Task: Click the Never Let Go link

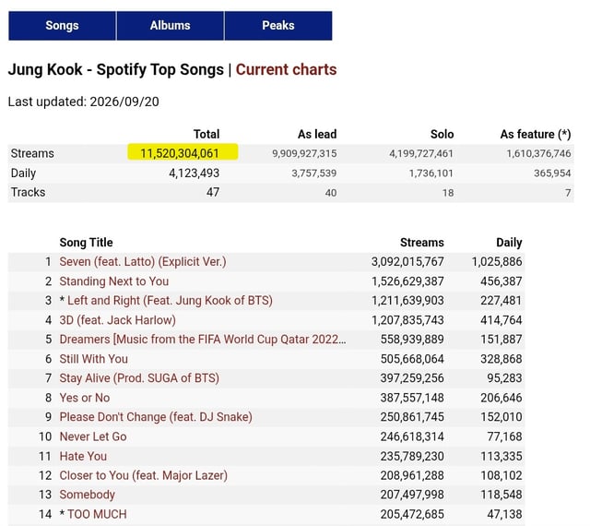Action: (93, 436)
